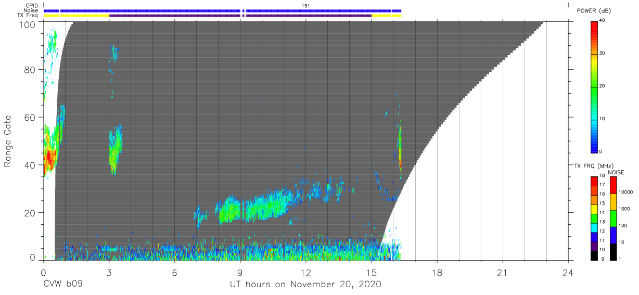639x295 pixels.
Task: Click the 60 tick on the Range Gate axis
Action: [29, 117]
